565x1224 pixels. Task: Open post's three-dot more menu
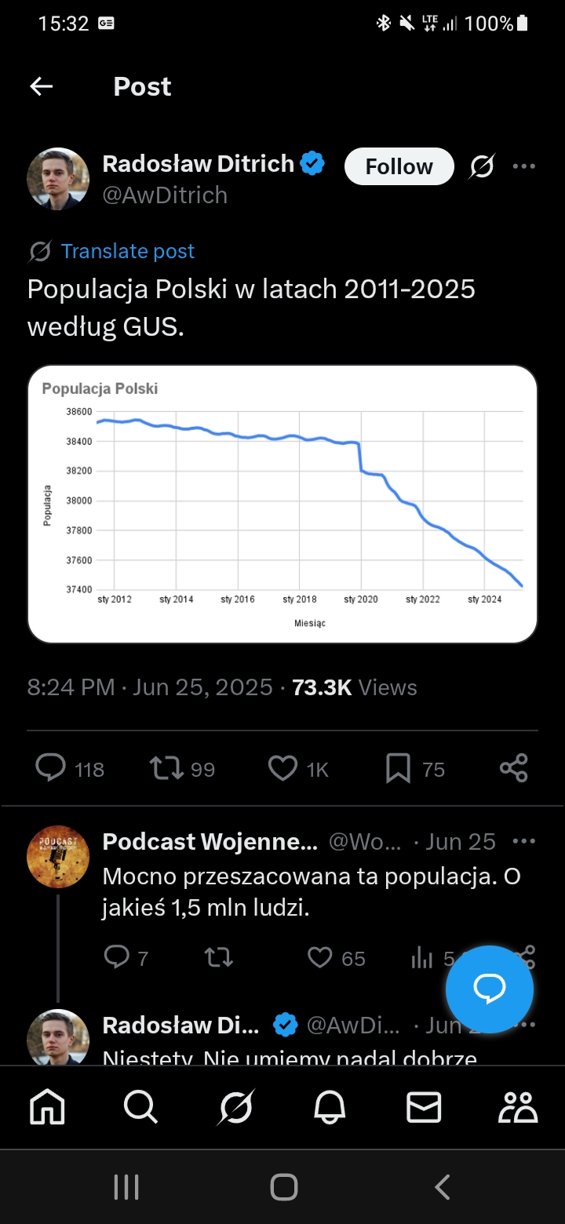[x=523, y=166]
